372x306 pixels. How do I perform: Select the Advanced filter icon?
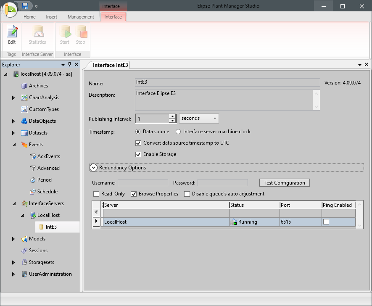point(33,168)
